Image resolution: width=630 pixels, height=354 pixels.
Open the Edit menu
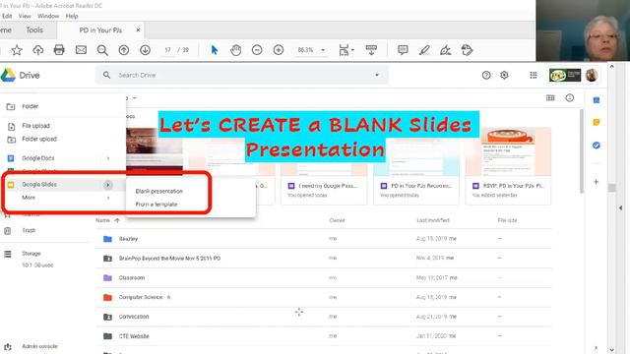(x=7, y=16)
